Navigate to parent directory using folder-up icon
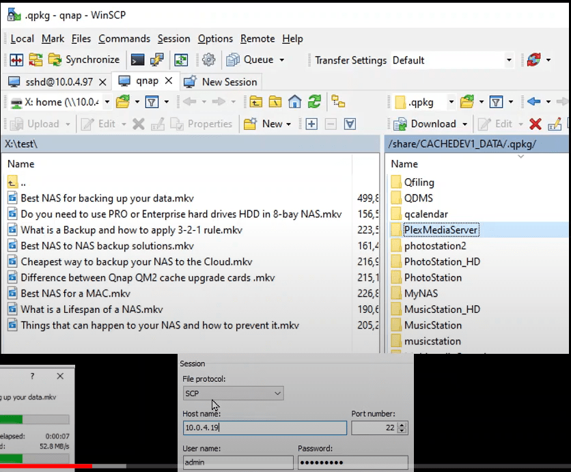This screenshot has width=571, height=472. pos(255,101)
